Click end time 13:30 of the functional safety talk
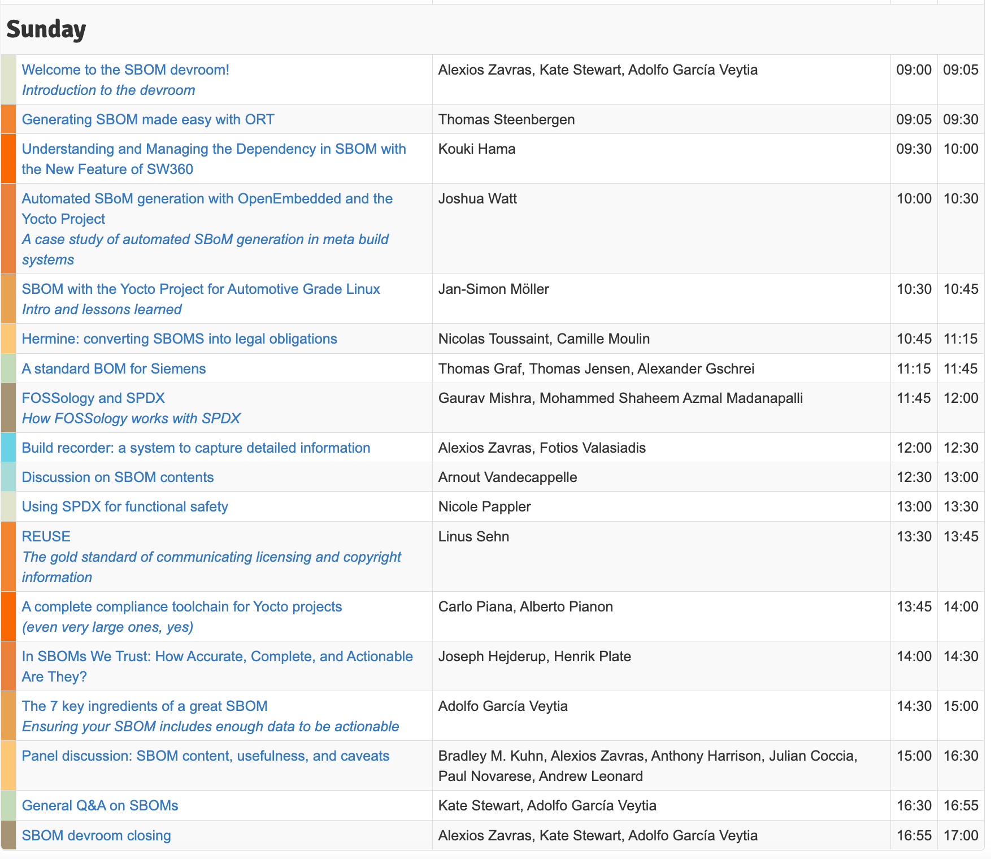This screenshot has width=991, height=859. [x=960, y=506]
